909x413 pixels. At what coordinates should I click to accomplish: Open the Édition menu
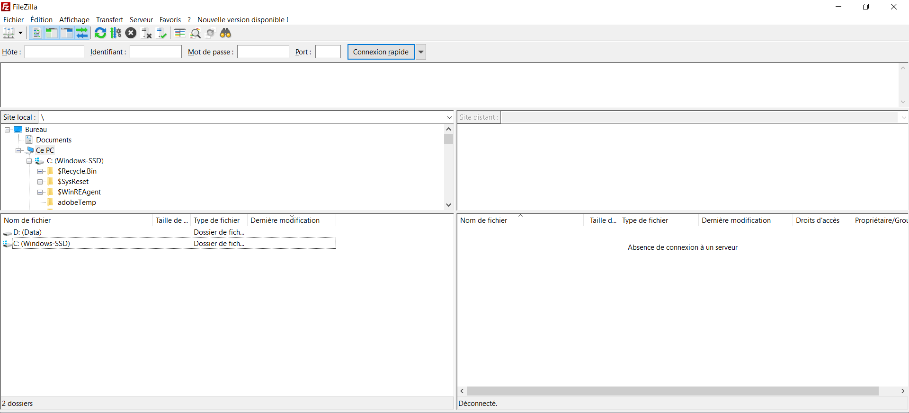41,19
